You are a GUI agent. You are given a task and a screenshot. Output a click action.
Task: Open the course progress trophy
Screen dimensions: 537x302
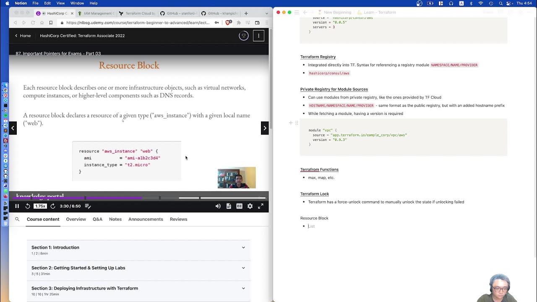244,36
